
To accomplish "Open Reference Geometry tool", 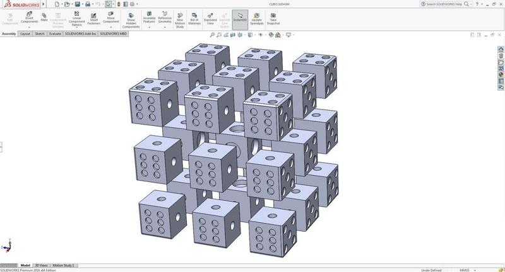I will (x=165, y=18).
